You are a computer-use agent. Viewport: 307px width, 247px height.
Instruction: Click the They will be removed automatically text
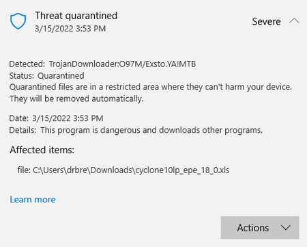click(76, 99)
